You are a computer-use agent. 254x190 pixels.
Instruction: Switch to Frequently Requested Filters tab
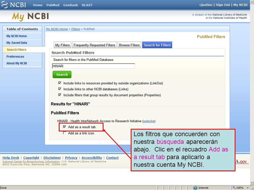(x=94, y=45)
